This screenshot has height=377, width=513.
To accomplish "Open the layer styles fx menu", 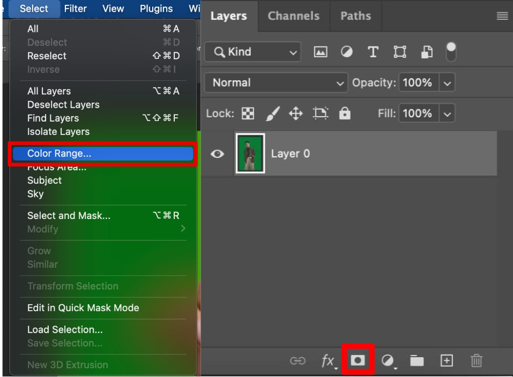I will [x=329, y=360].
